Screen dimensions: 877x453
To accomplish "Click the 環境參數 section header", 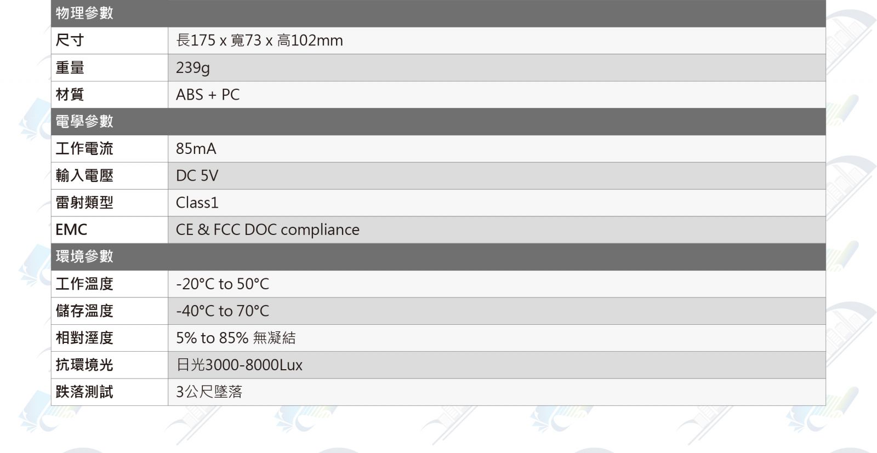I will click(x=84, y=256).
